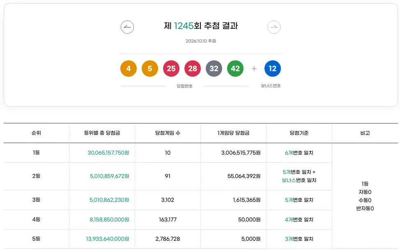Click the 당첨기준 column header
Screen dimensions: 400x251
tap(299, 133)
